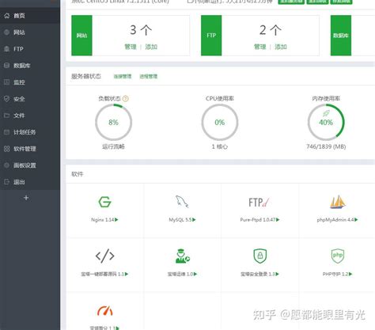Click the "Pure-Ftpd 1.0.47" label
Image resolution: width=375 pixels, height=330 pixels.
click(x=258, y=219)
